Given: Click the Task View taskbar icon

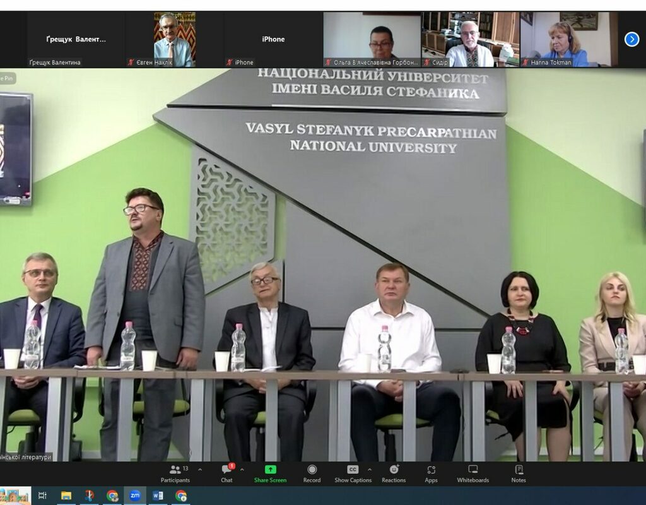Looking at the screenshot, I should 42,496.
